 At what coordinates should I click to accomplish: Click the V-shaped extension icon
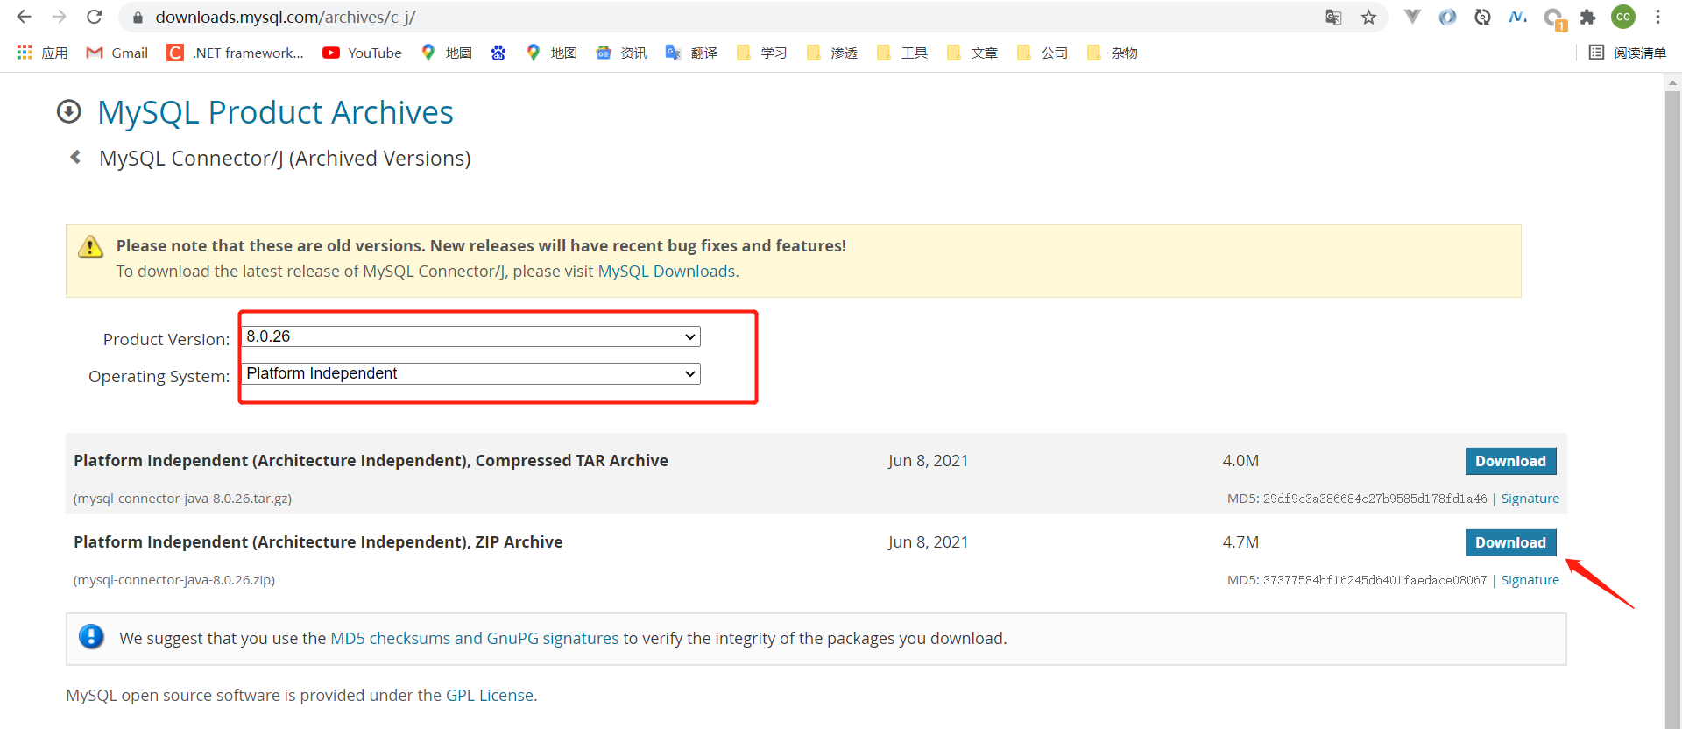[x=1412, y=17]
